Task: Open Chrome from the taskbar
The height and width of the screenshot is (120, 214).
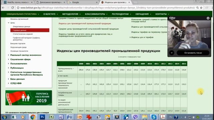Action: pos(33,117)
